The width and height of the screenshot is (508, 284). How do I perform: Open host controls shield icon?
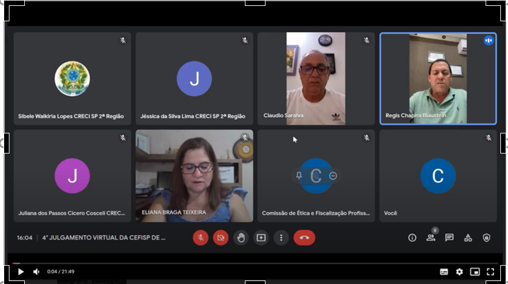tap(486, 237)
